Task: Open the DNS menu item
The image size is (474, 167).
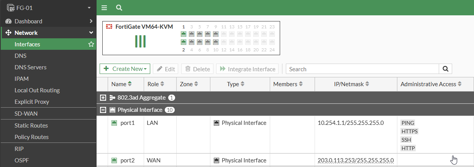Action: click(48, 56)
